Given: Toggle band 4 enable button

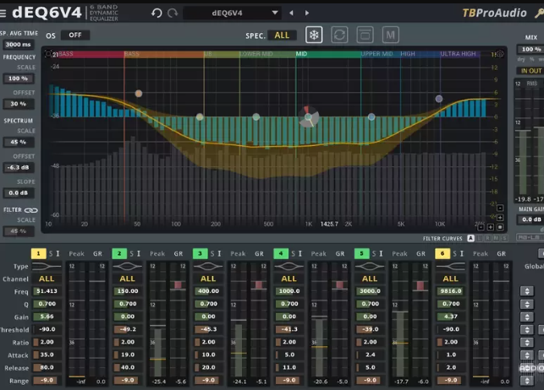Looking at the screenshot, I should 281,253.
